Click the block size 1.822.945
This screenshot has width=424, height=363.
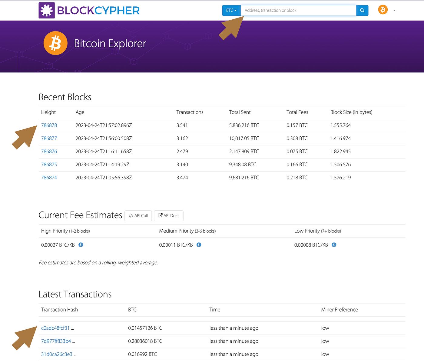coord(341,152)
